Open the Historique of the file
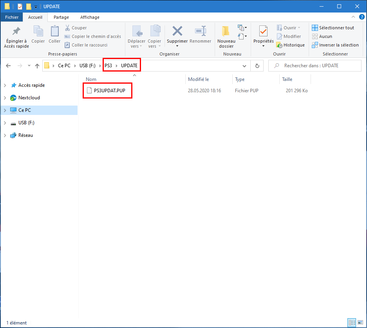 click(291, 45)
